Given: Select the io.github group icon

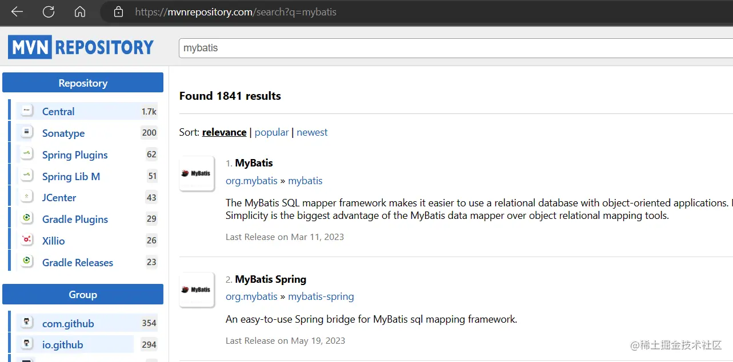Looking at the screenshot, I should pyautogui.click(x=27, y=344).
